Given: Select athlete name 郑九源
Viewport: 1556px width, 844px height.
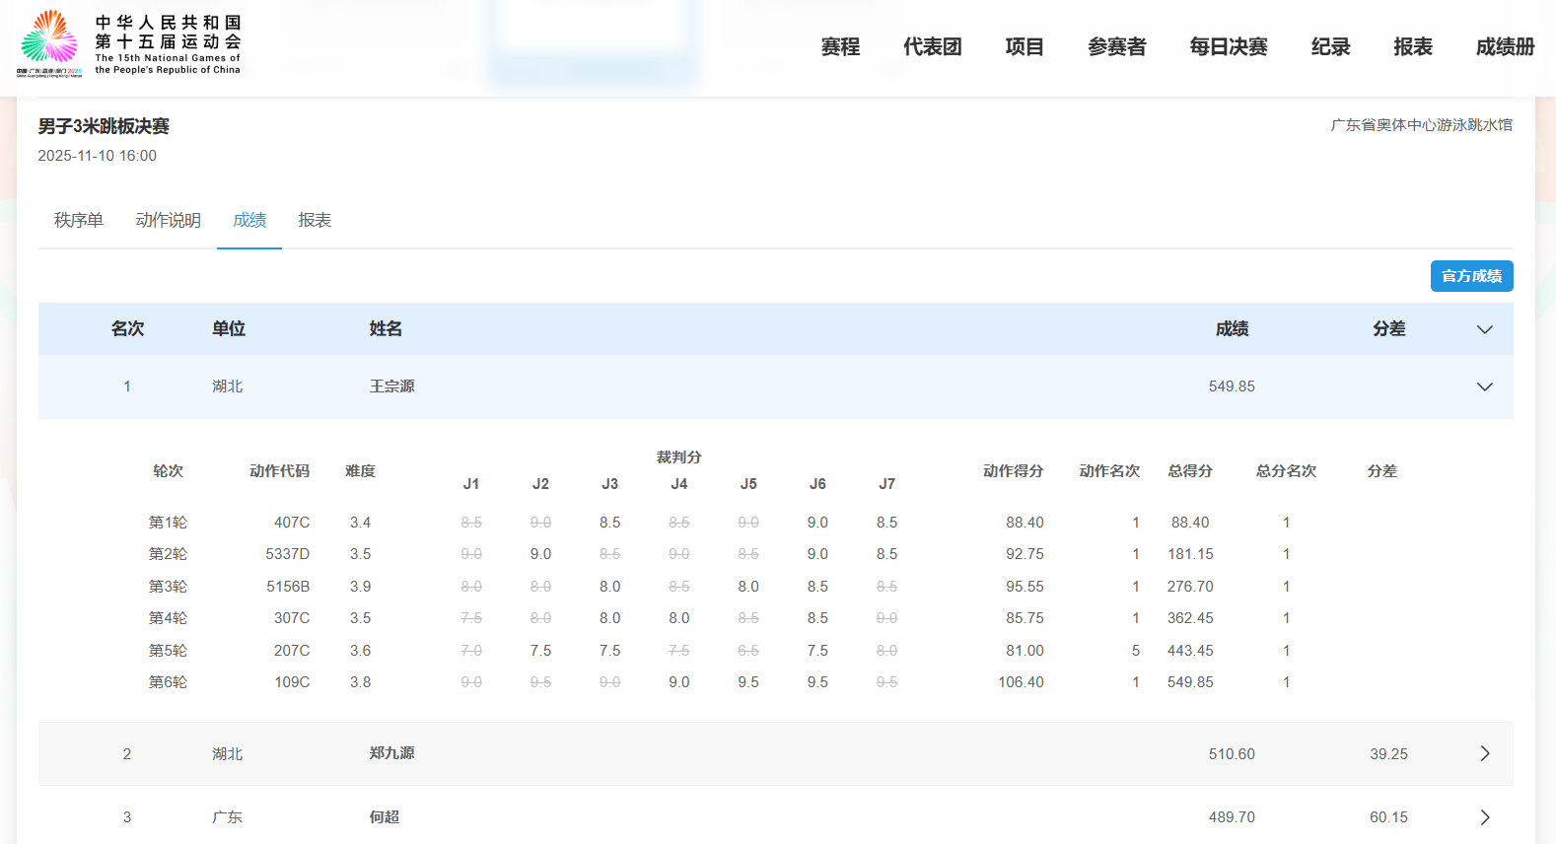Looking at the screenshot, I should [391, 753].
